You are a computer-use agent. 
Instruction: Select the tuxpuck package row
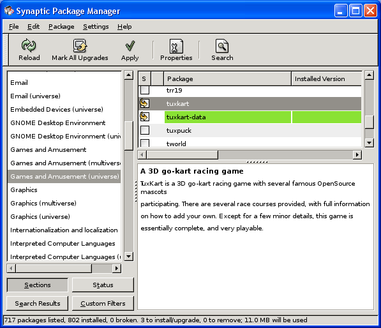tap(250, 130)
